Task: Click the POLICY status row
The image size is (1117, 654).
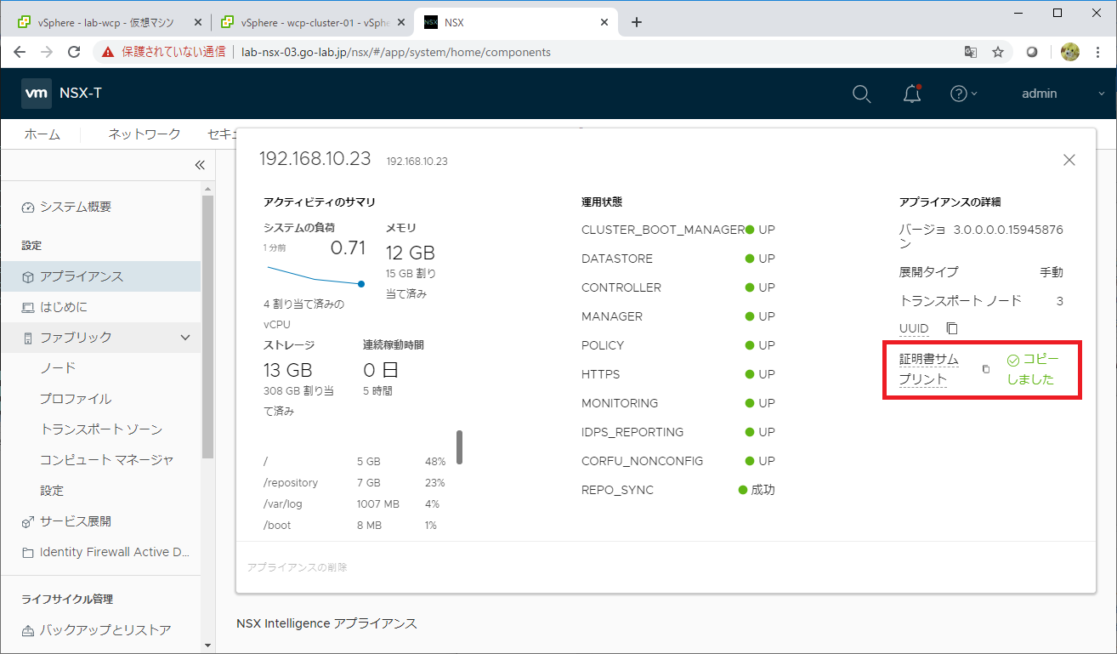Action: coord(678,345)
